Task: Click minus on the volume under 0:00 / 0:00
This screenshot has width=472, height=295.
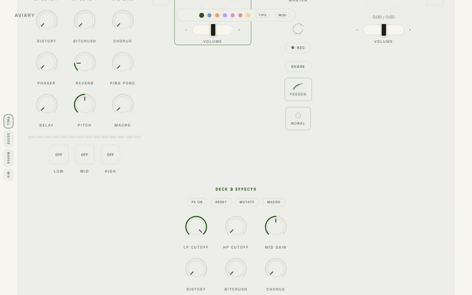Action: tap(357, 30)
